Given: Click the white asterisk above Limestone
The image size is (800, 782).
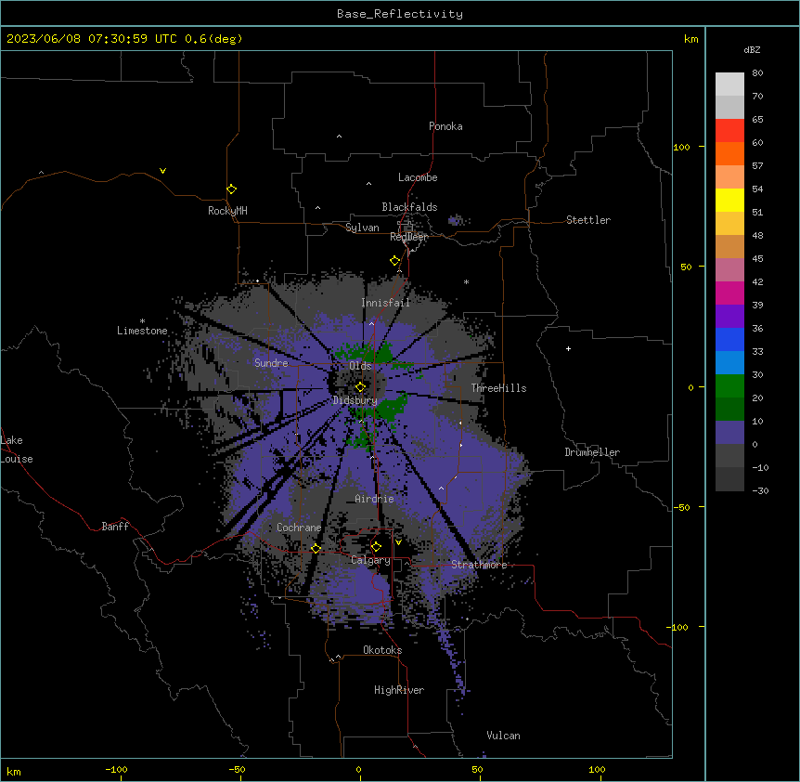Looking at the screenshot, I should (142, 321).
